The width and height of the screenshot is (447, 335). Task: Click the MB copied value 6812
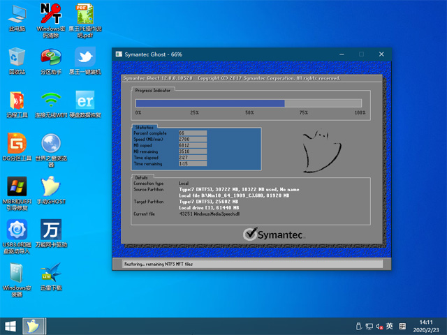(x=193, y=145)
